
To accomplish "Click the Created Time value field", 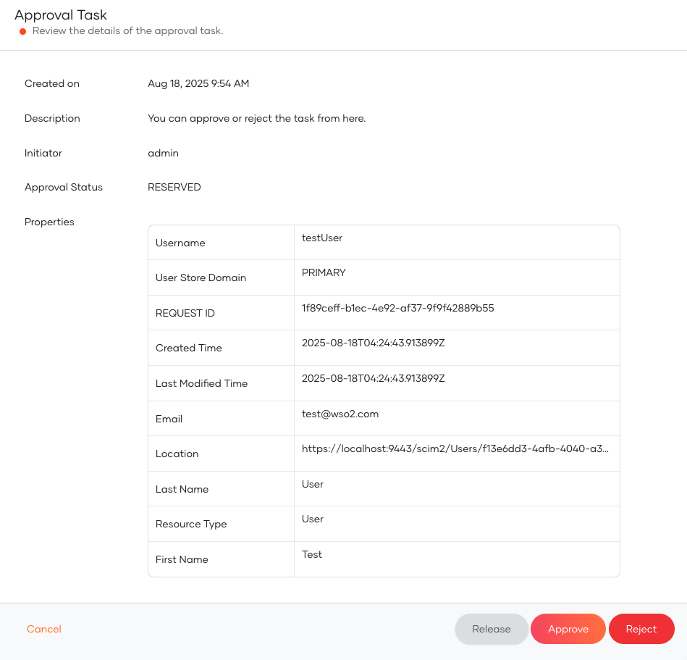I will (x=373, y=343).
